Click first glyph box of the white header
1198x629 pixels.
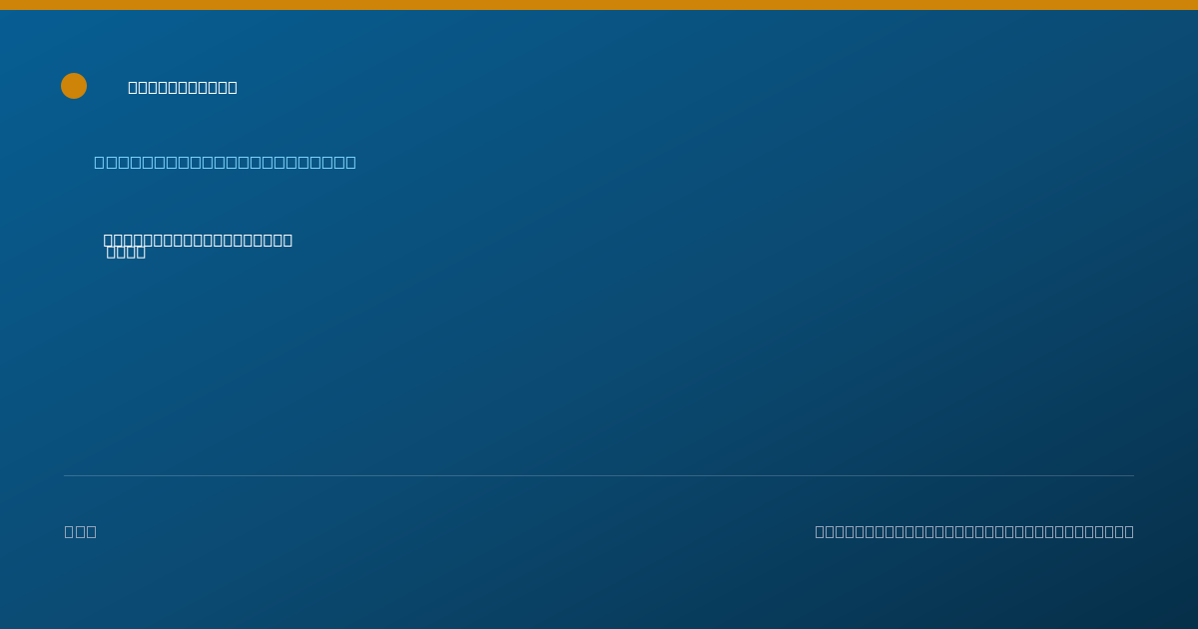tap(133, 87)
